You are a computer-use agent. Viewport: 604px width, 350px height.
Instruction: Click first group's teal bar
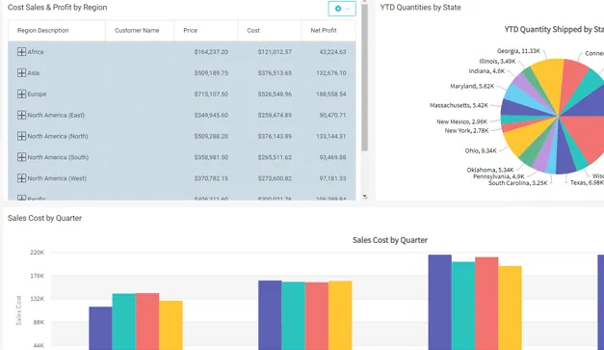point(124,322)
